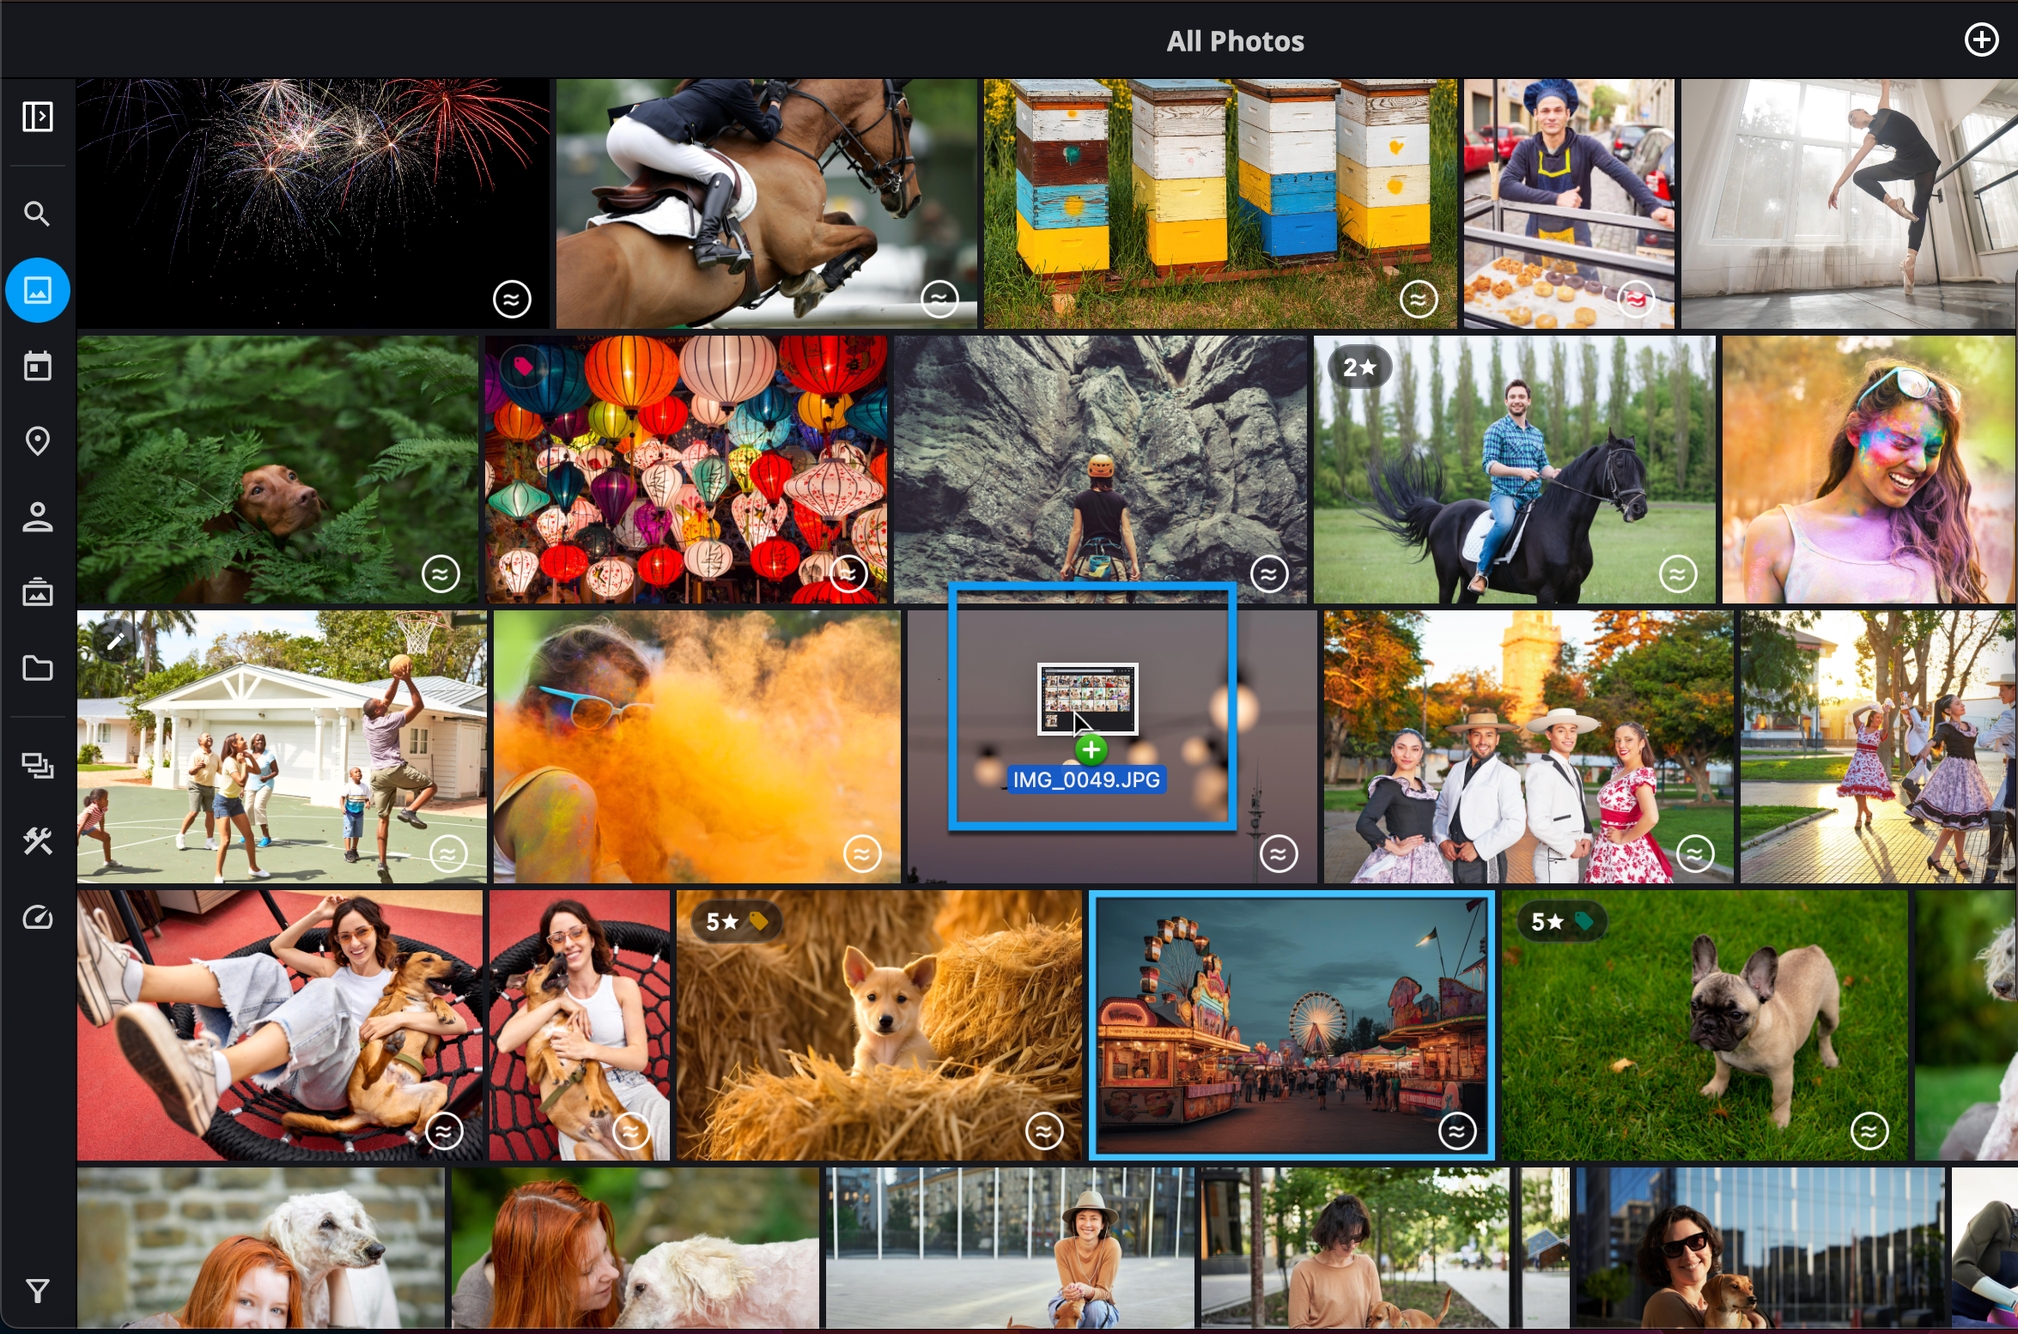
Task: Open the search magnifier in sidebar
Action: pos(37,213)
